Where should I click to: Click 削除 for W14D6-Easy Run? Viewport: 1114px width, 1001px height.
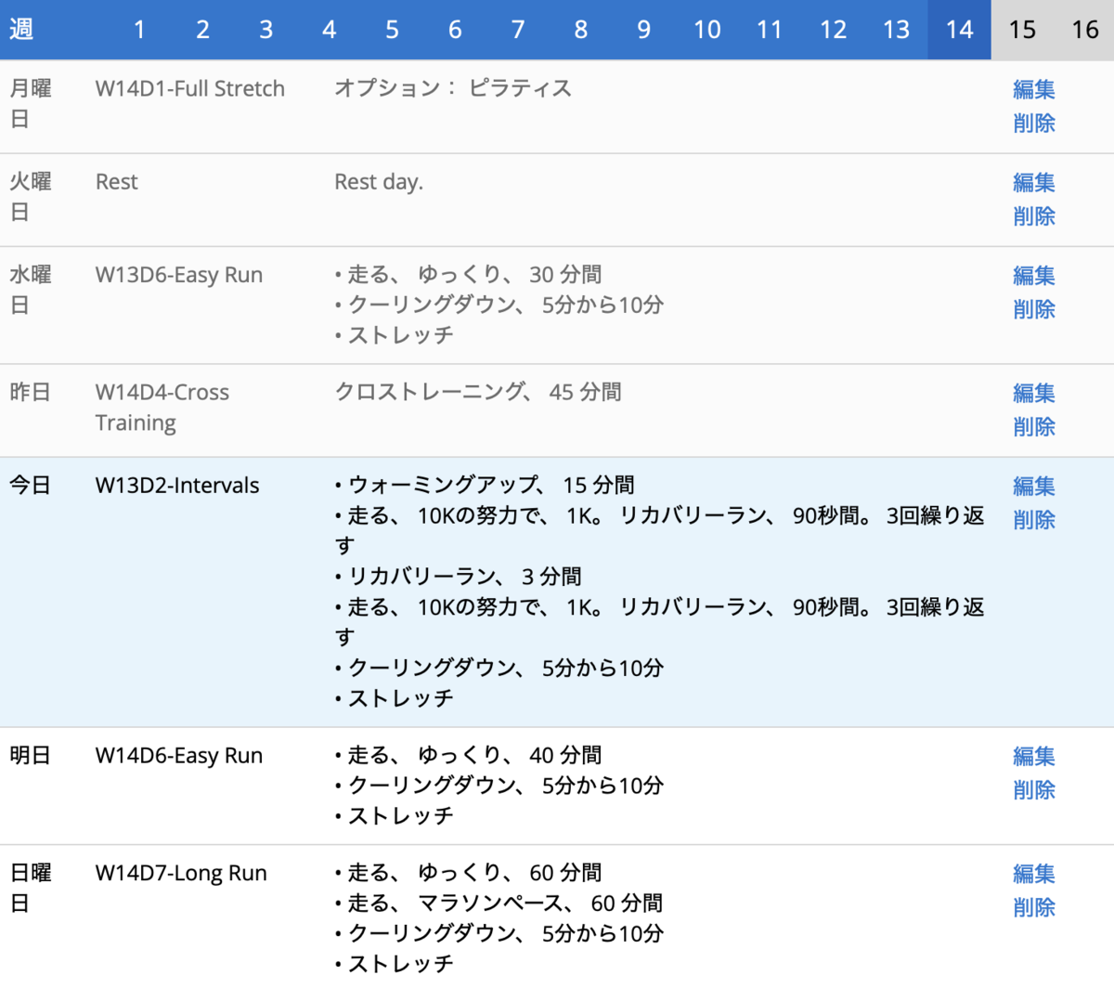tap(1034, 789)
